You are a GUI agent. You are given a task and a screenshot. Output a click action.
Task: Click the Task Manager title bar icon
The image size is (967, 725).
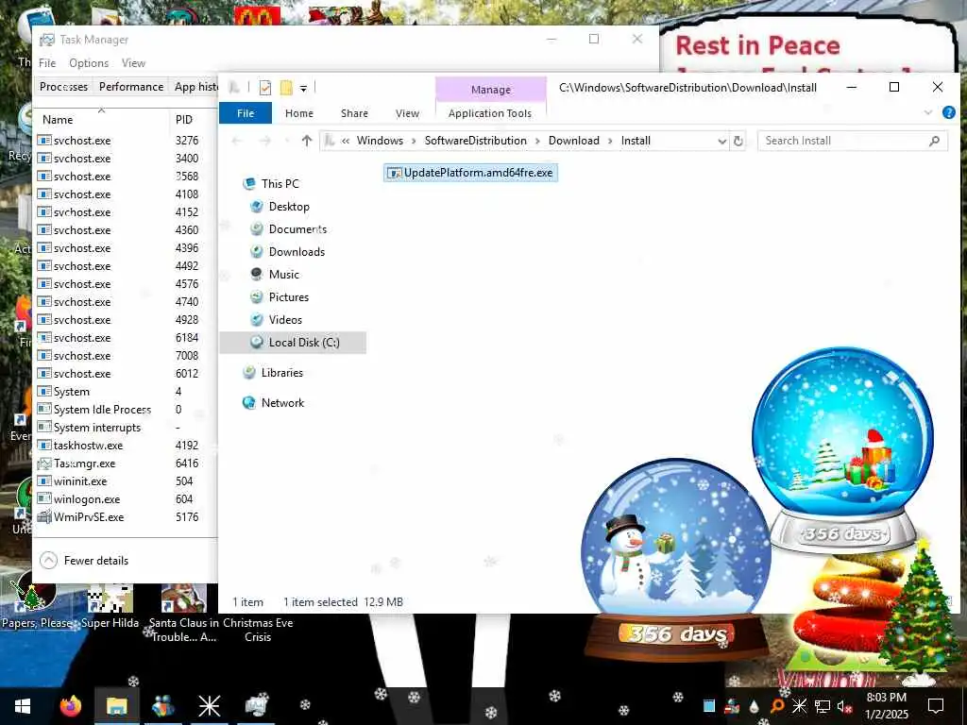click(x=47, y=40)
